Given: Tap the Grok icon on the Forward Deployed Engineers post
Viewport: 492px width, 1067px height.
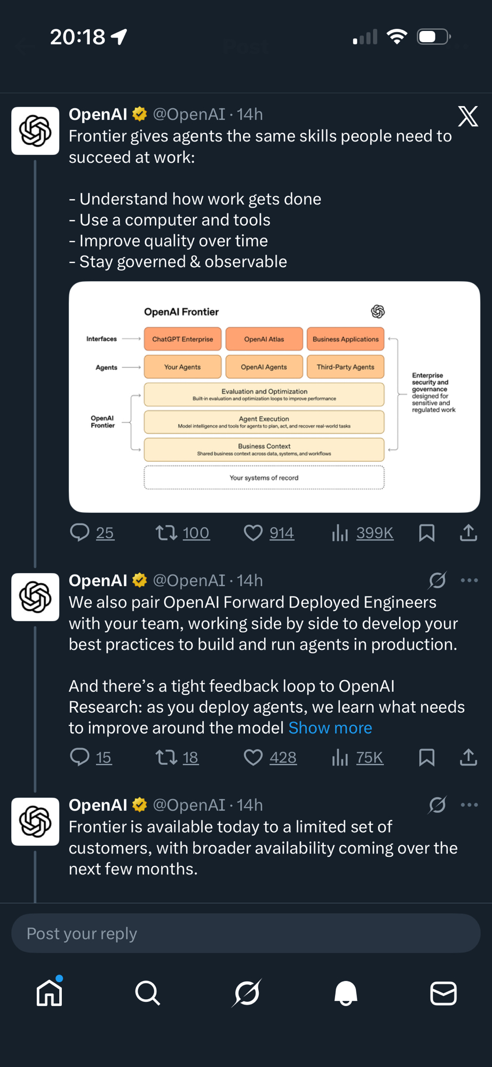Looking at the screenshot, I should pyautogui.click(x=437, y=580).
